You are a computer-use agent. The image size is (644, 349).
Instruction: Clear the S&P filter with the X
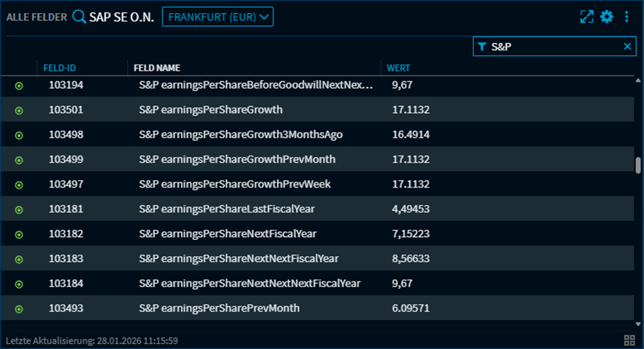coord(628,47)
